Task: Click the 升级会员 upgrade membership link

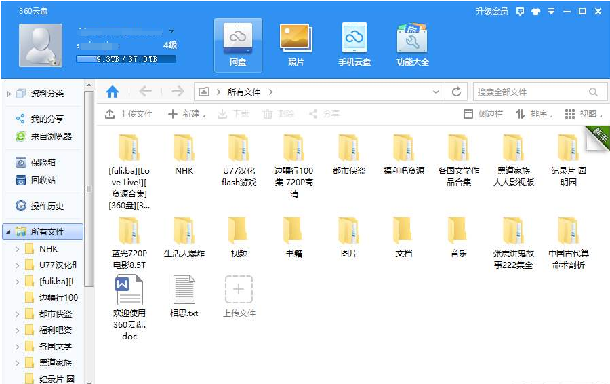Action: click(491, 12)
